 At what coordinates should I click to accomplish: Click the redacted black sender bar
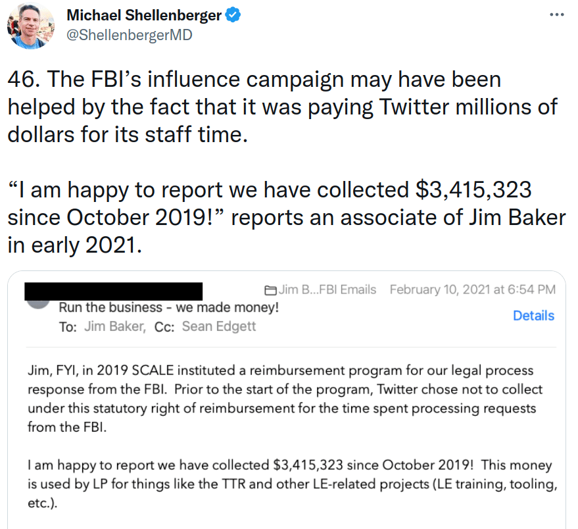pos(114,291)
